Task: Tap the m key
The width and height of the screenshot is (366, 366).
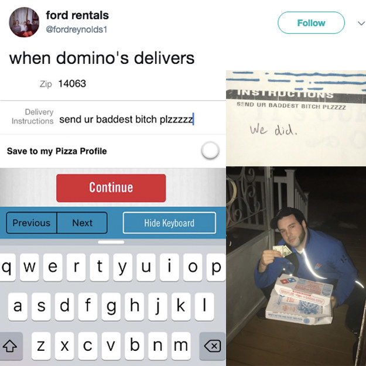Action: [x=181, y=346]
